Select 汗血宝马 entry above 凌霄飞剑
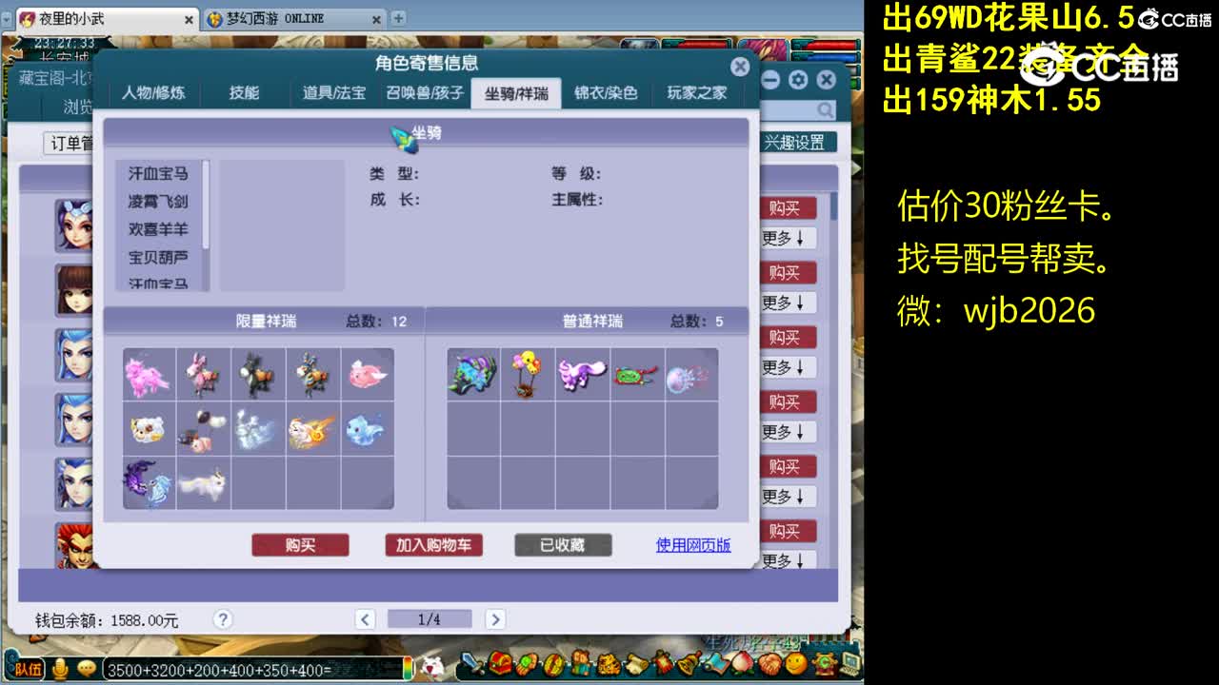The height and width of the screenshot is (685, 1219). pyautogui.click(x=158, y=174)
